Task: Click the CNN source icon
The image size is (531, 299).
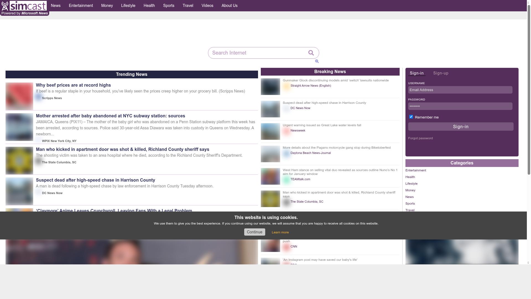Action: (x=286, y=247)
